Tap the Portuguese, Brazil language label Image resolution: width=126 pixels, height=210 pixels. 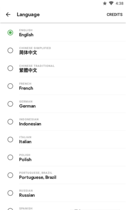coord(38,177)
